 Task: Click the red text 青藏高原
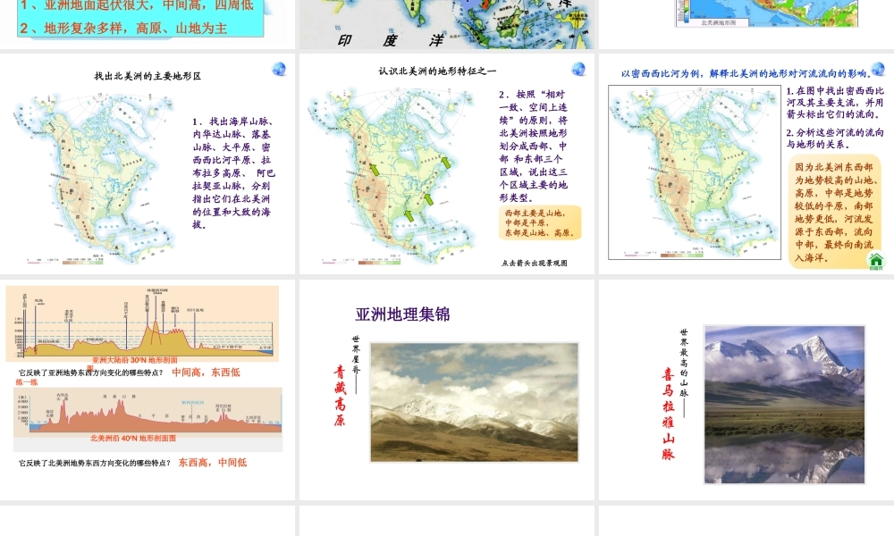point(340,396)
